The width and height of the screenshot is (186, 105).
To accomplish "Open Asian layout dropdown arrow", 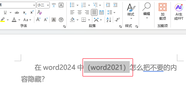I will pyautogui.click(x=101, y=20).
